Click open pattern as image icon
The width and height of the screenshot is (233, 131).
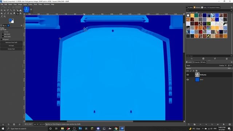(227, 59)
